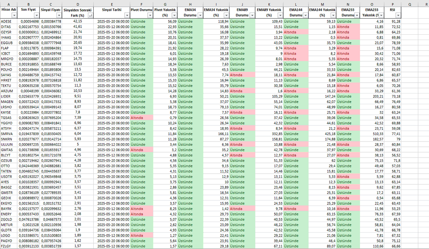Screen dimensions: 429x249
Task: Open the EMA144 Durumu filter dropdown
Action: 305,16
